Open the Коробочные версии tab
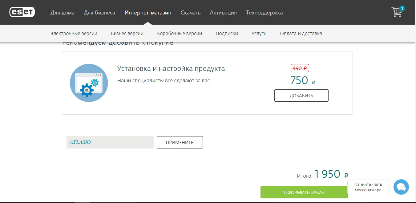Screen dimensions: 416x203 180,34
